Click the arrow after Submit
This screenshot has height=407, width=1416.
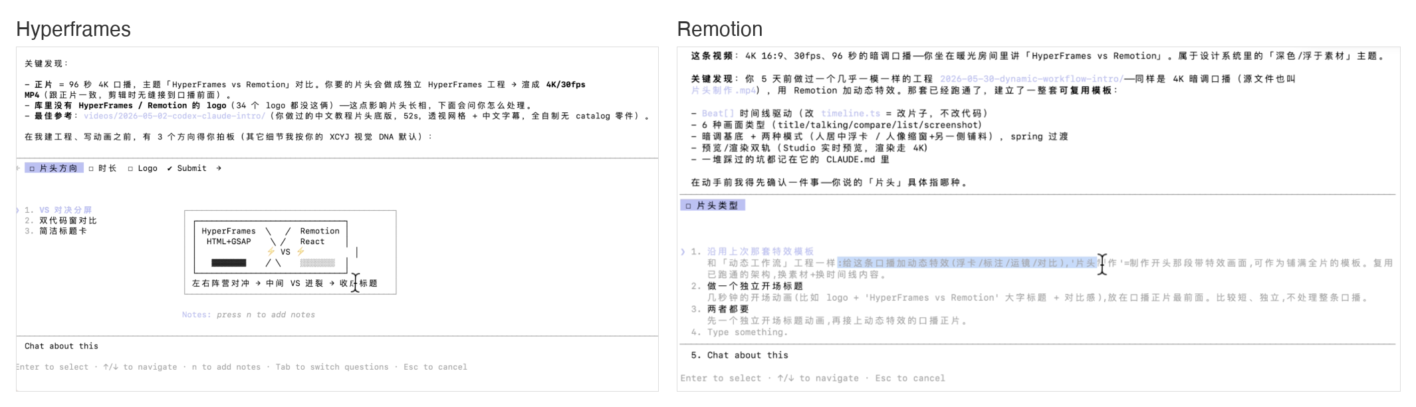[x=219, y=168]
